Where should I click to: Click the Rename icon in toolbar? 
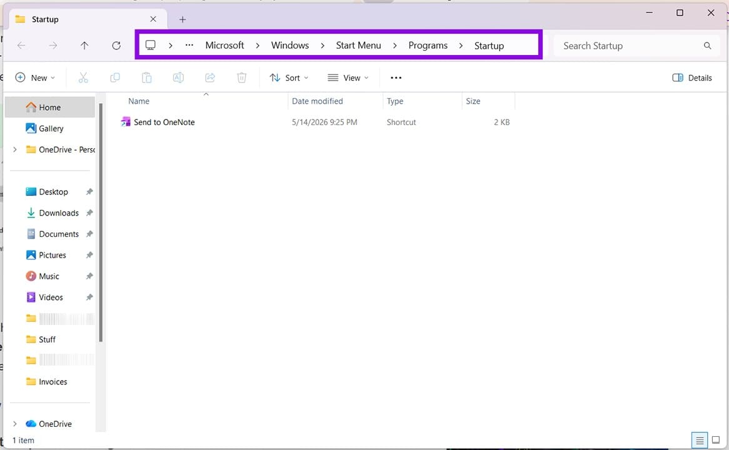point(178,77)
